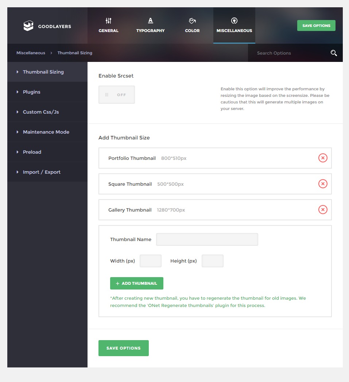Click the Thumbnail Name input field
The image size is (349, 382).
pos(207,240)
